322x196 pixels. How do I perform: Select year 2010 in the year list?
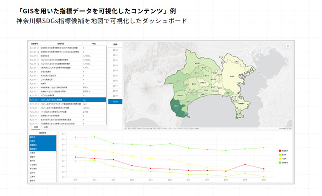(115, 50)
